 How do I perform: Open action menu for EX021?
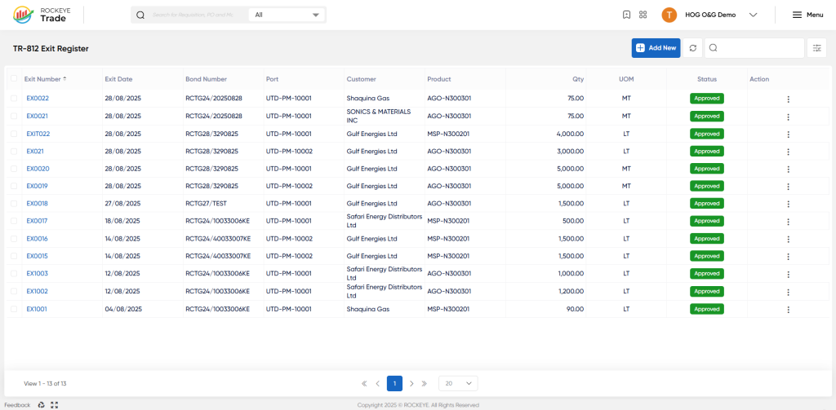[x=788, y=152]
